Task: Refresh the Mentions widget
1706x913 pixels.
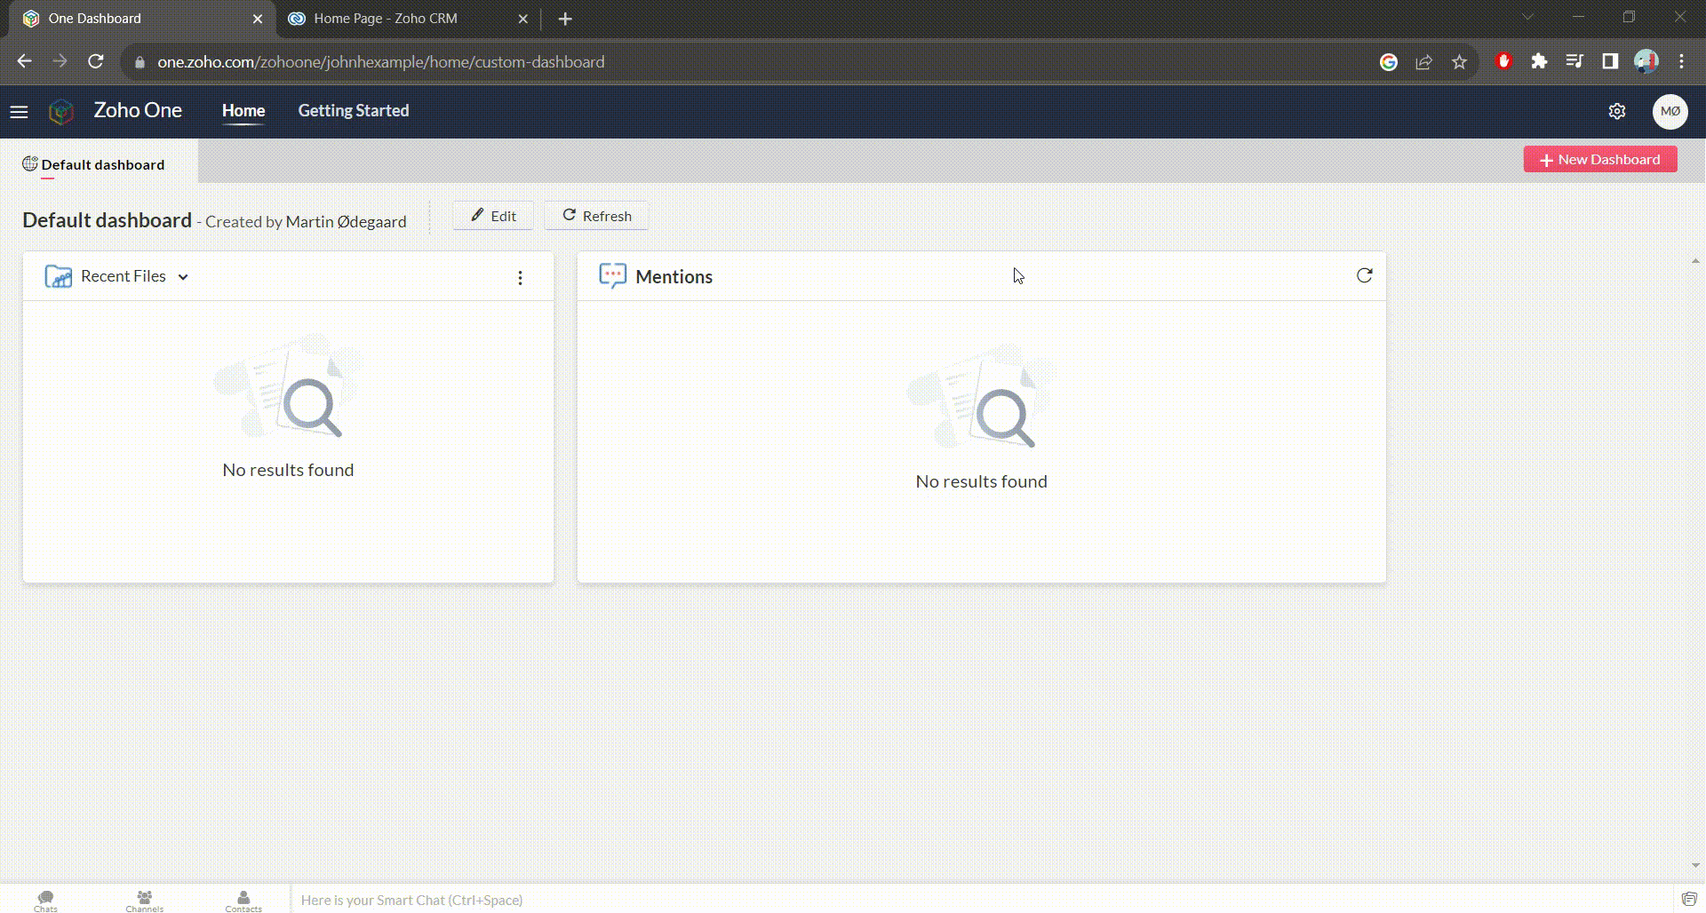Action: click(x=1364, y=276)
